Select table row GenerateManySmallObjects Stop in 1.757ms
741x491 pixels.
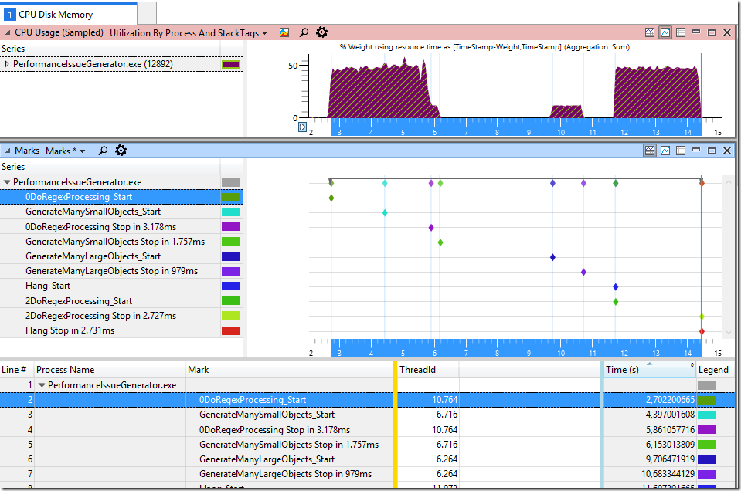(x=365, y=444)
